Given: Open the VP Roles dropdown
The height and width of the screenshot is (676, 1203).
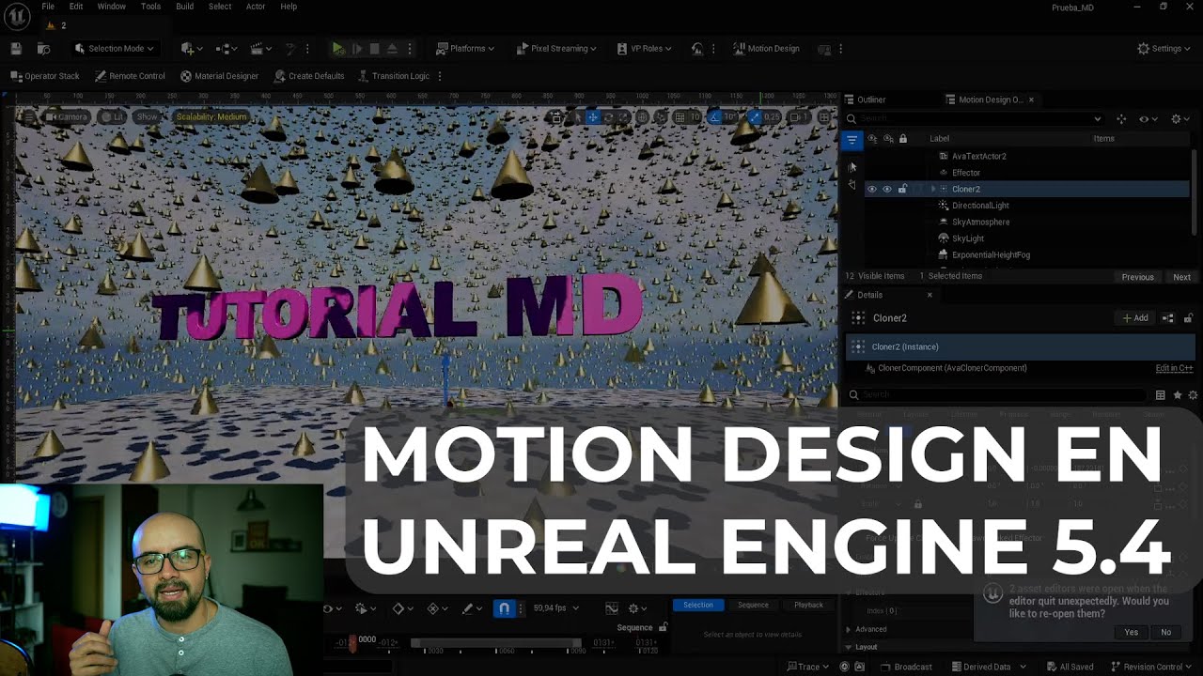Looking at the screenshot, I should click(645, 49).
